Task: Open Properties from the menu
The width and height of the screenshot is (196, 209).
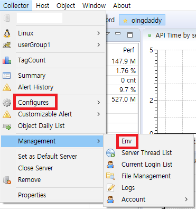Action: [53, 195]
